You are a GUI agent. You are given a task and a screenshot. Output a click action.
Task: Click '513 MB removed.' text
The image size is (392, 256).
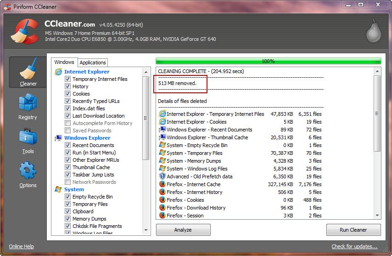click(x=177, y=83)
